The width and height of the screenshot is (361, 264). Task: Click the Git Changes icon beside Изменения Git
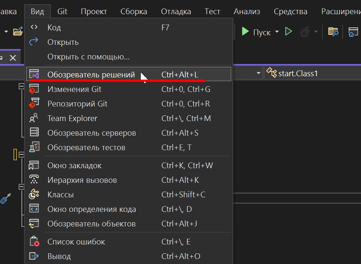tap(34, 89)
